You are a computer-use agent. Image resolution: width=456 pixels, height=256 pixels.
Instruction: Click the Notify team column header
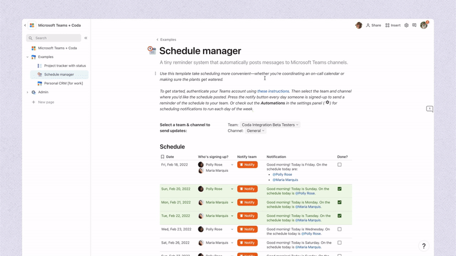247,157
